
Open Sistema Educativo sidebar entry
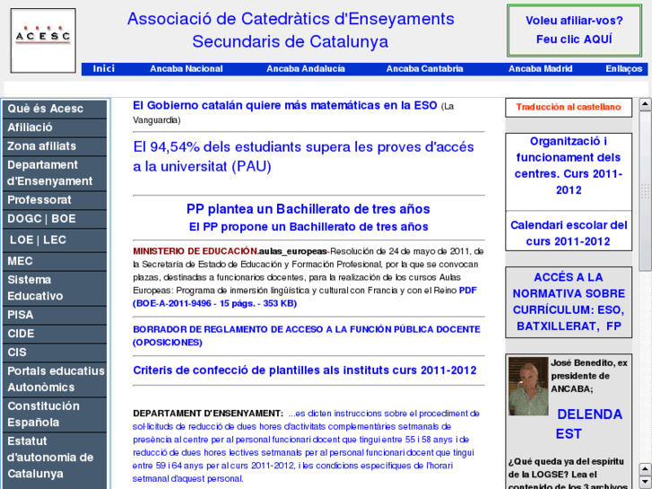pyautogui.click(x=55, y=288)
